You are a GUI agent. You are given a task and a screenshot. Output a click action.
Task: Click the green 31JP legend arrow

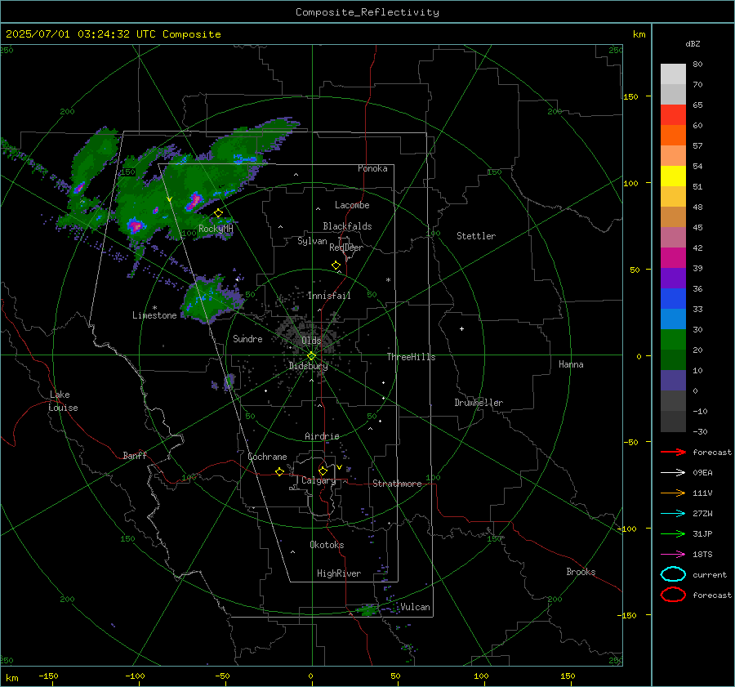(x=673, y=533)
